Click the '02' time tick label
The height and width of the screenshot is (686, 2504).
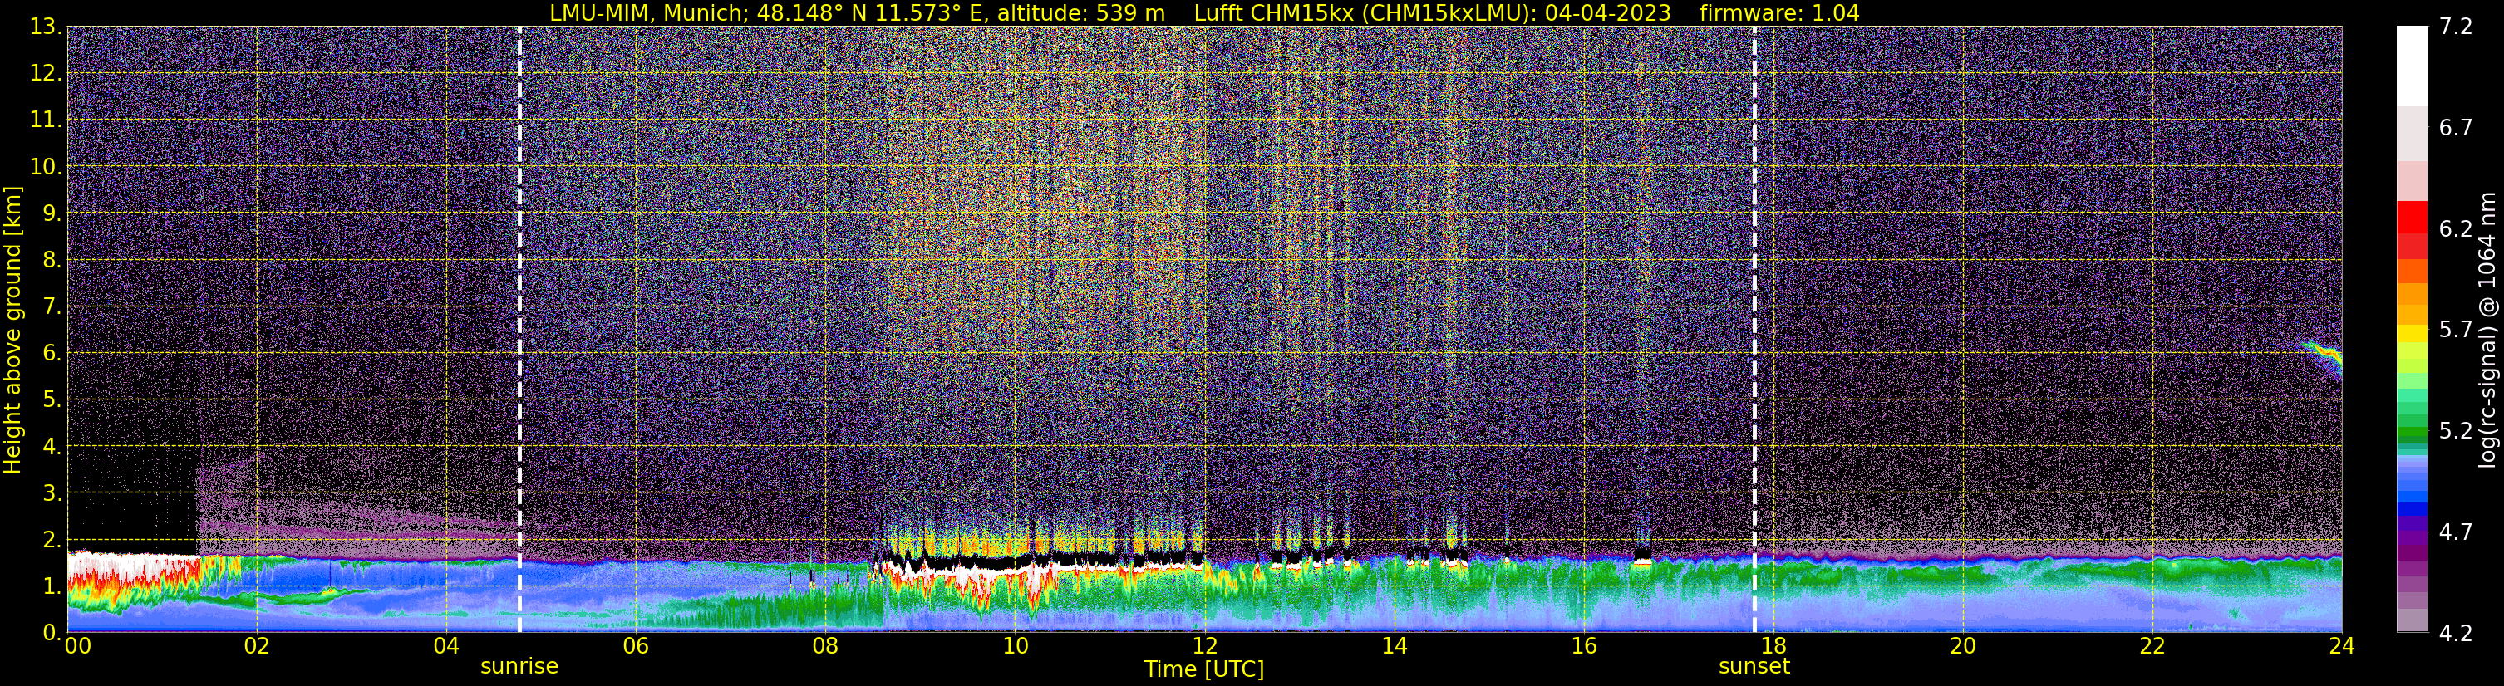click(x=257, y=646)
